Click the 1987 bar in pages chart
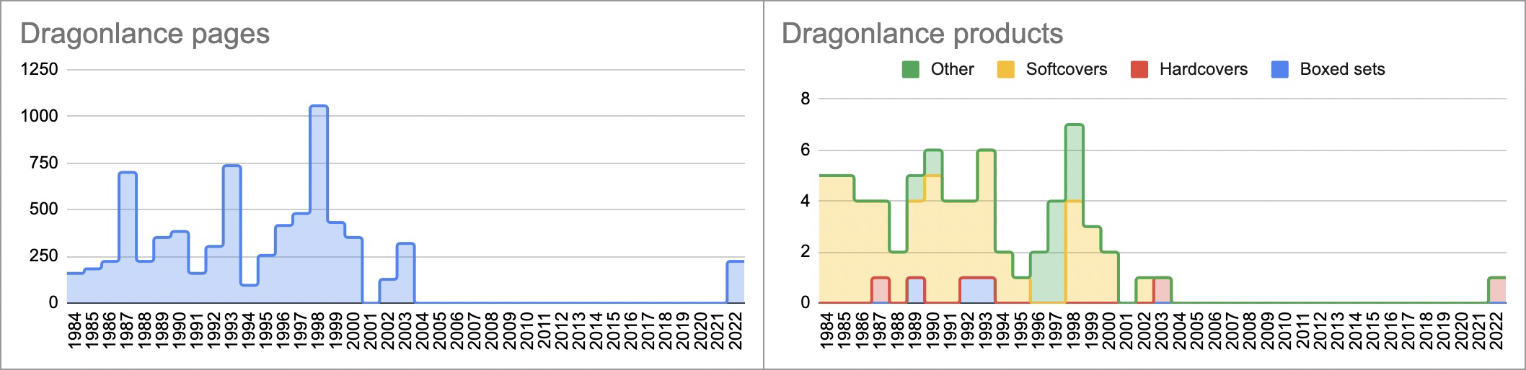1526x370 pixels. (128, 238)
